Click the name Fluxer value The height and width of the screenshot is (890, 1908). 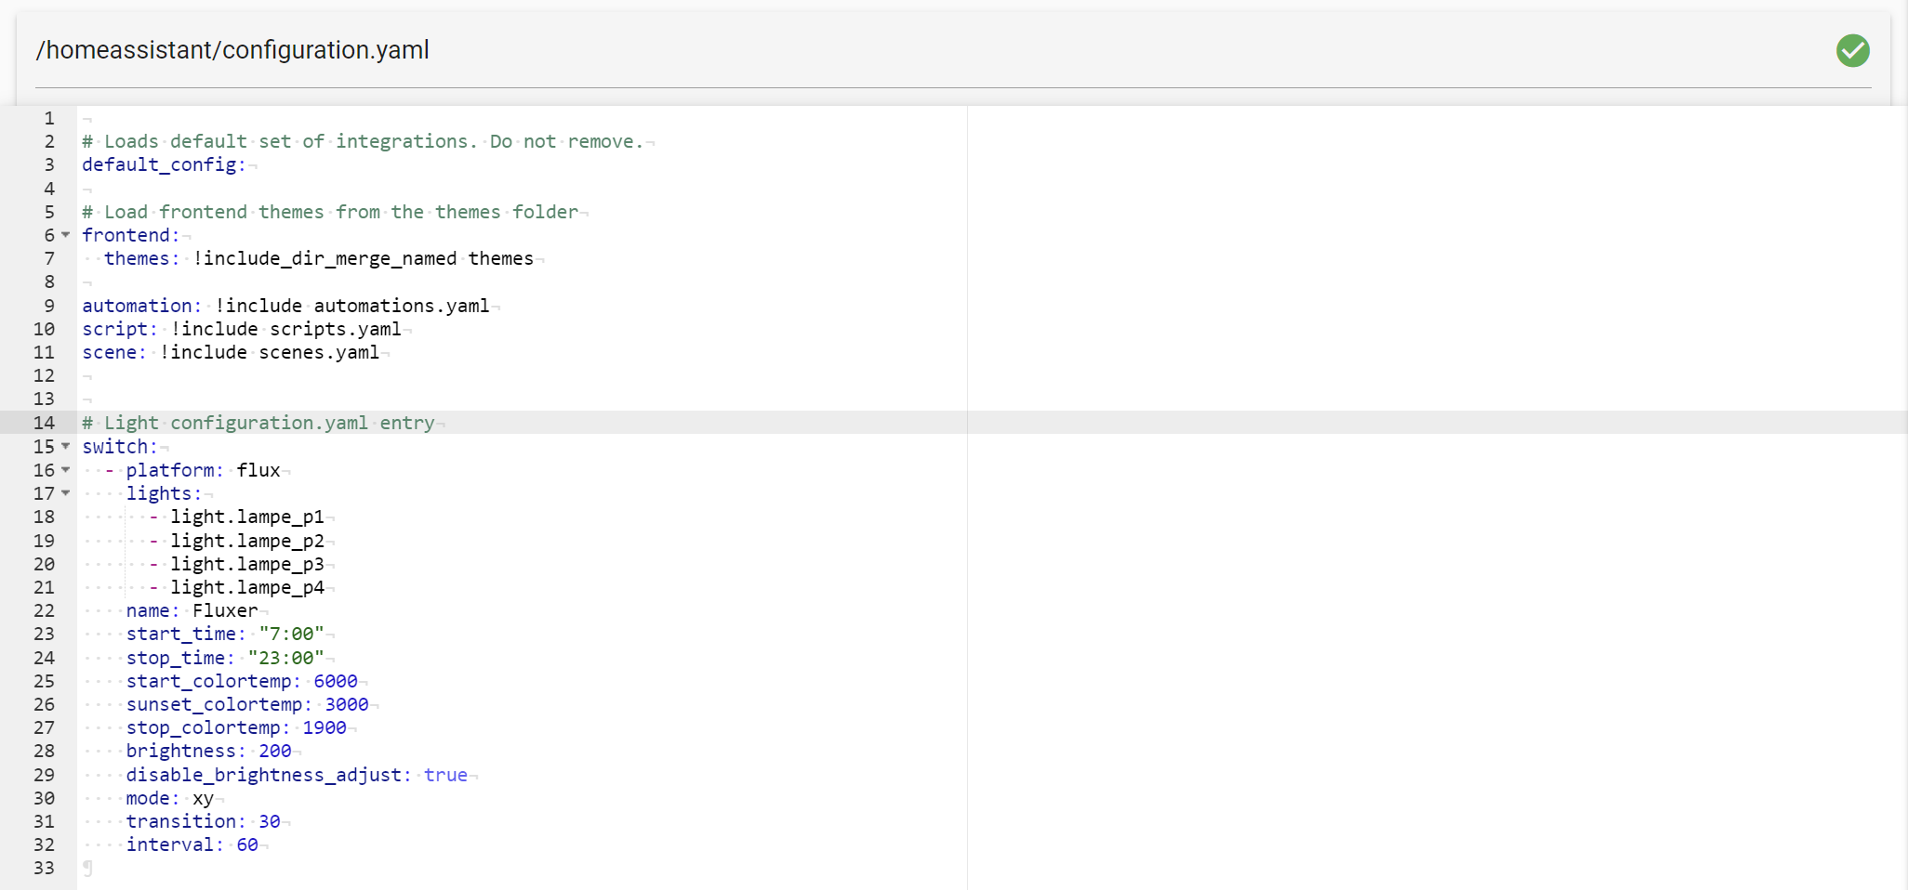coord(225,610)
